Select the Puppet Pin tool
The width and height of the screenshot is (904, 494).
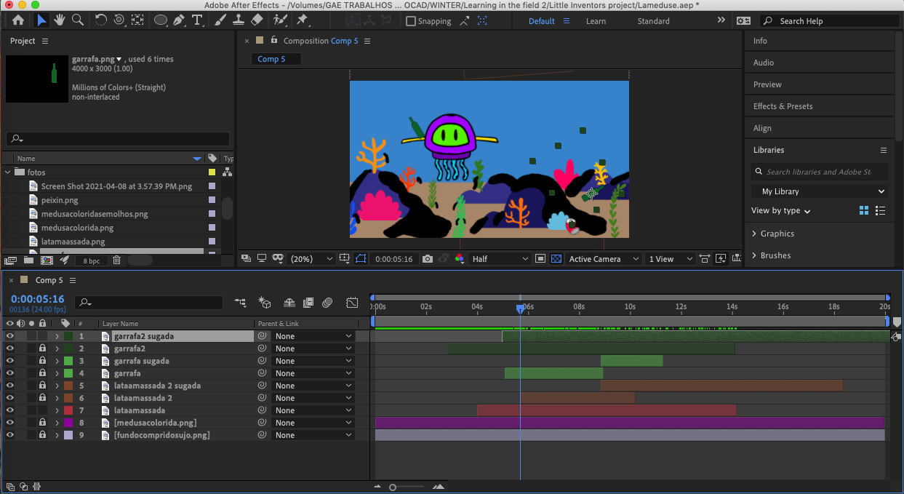303,20
